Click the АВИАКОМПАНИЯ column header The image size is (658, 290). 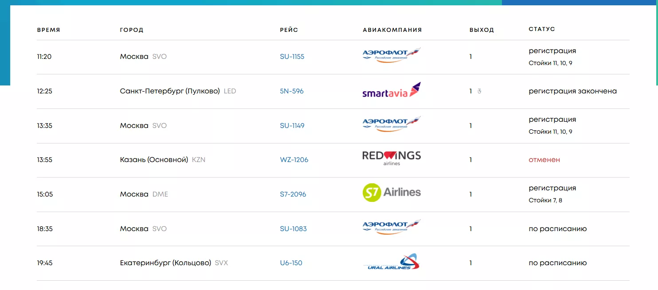(392, 30)
